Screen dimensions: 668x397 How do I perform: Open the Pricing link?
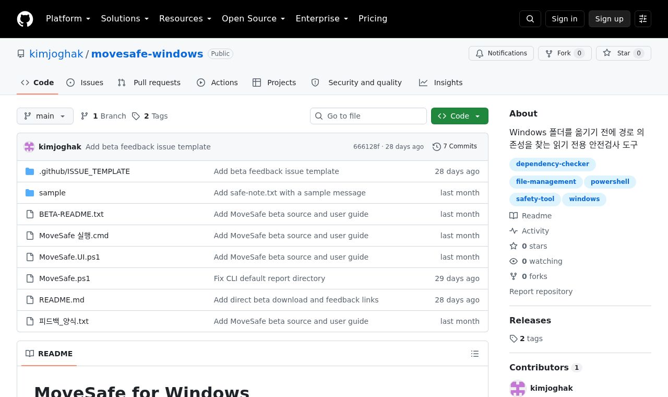[373, 19]
